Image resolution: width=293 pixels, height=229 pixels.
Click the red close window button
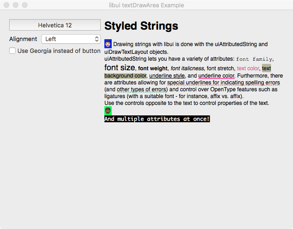(x=6, y=5)
